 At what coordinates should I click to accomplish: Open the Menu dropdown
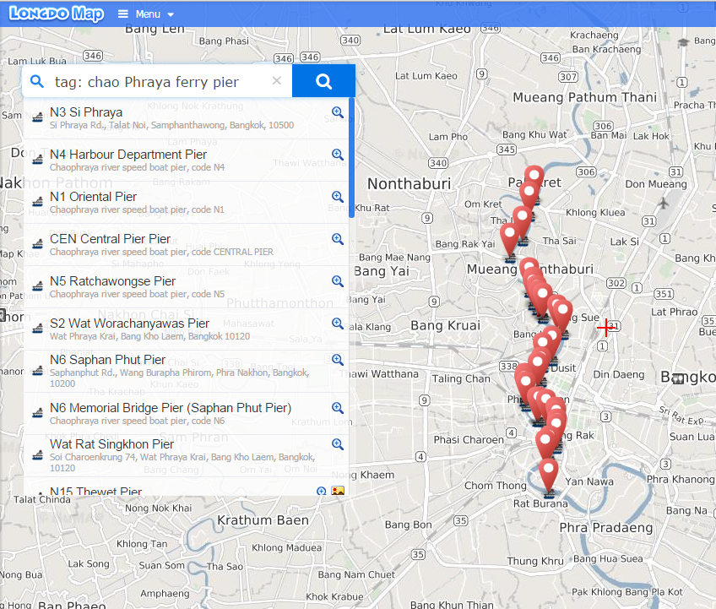click(x=146, y=14)
